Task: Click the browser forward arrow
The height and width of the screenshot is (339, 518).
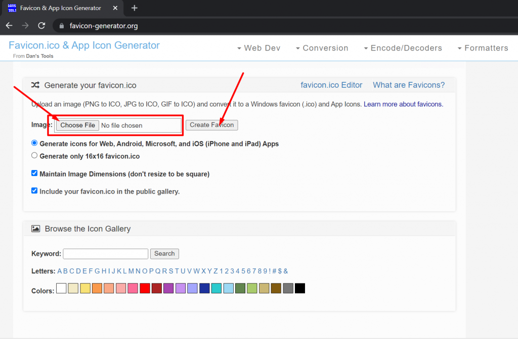Action: [25, 26]
